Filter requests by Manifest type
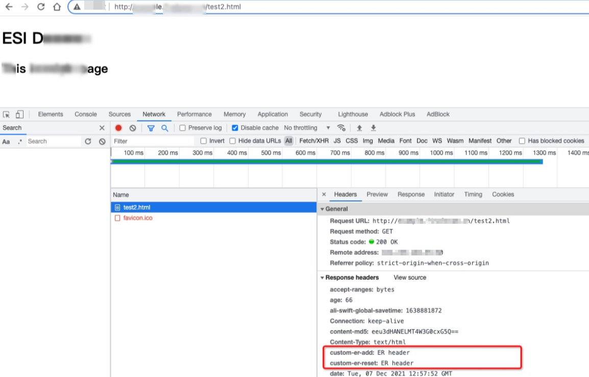 [480, 141]
